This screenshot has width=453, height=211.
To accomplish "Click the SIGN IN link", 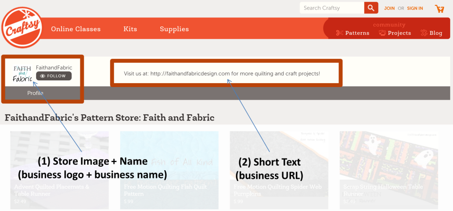I will click(x=415, y=8).
